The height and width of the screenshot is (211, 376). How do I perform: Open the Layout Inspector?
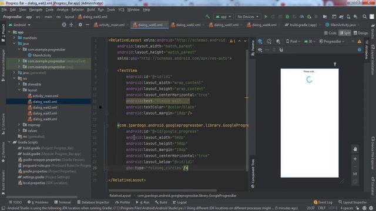[352, 202]
